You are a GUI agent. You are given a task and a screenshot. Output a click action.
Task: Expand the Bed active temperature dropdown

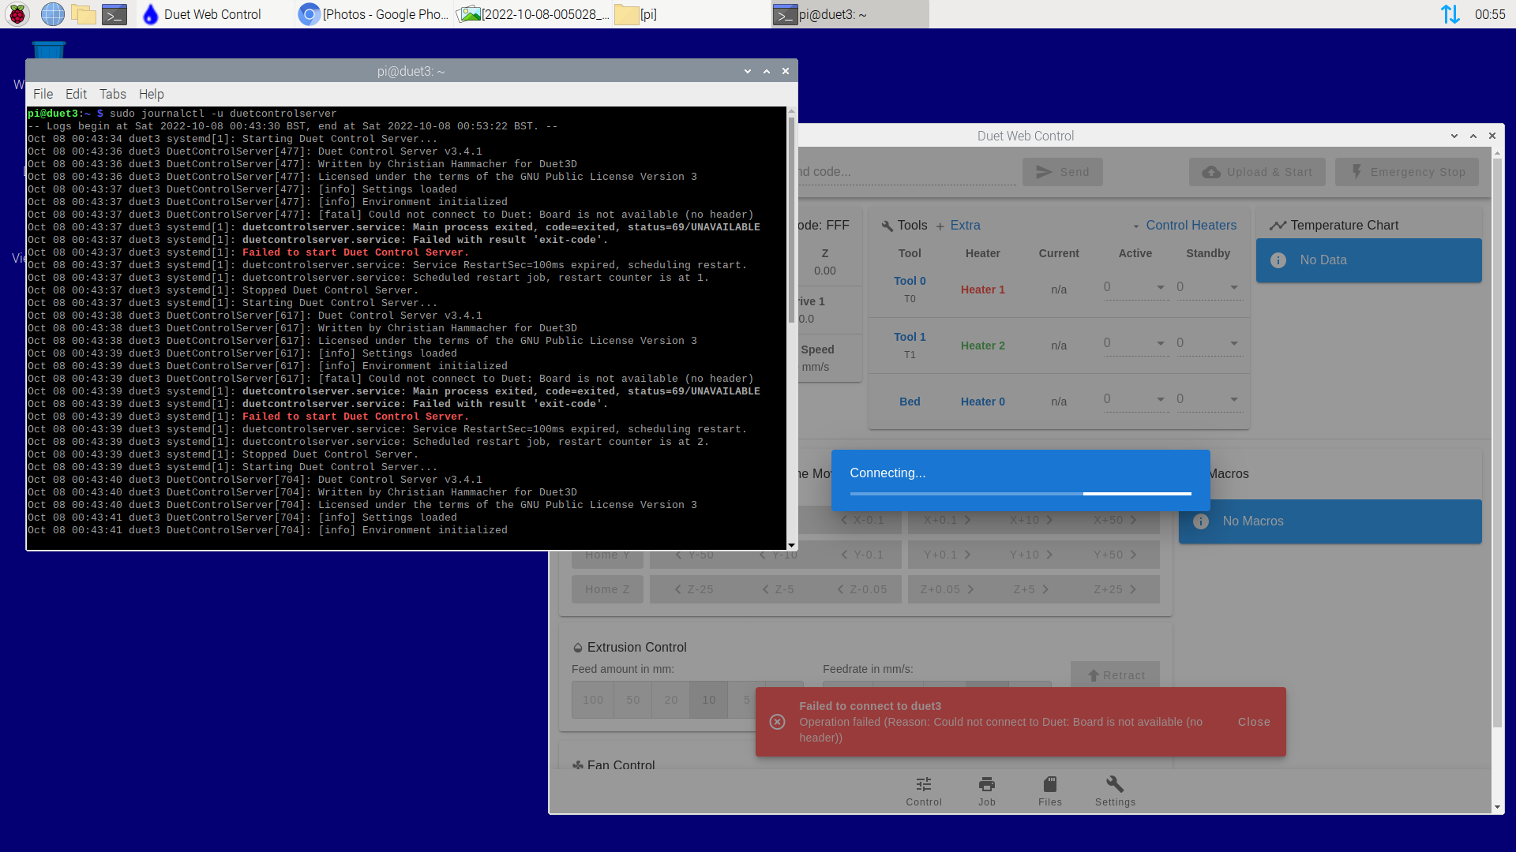(x=1160, y=399)
